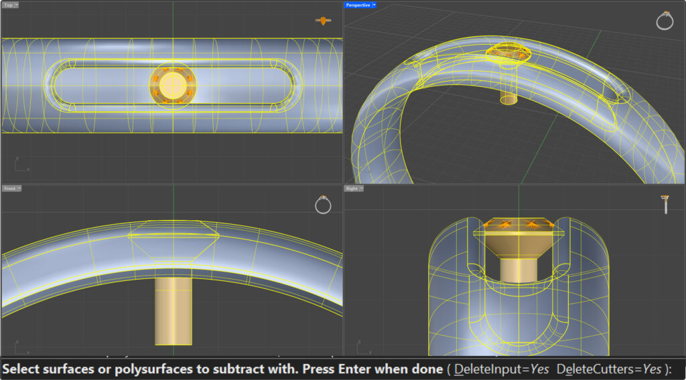Open the Front viewport dropdown arrow menu
The height and width of the screenshot is (380, 686).
point(19,189)
